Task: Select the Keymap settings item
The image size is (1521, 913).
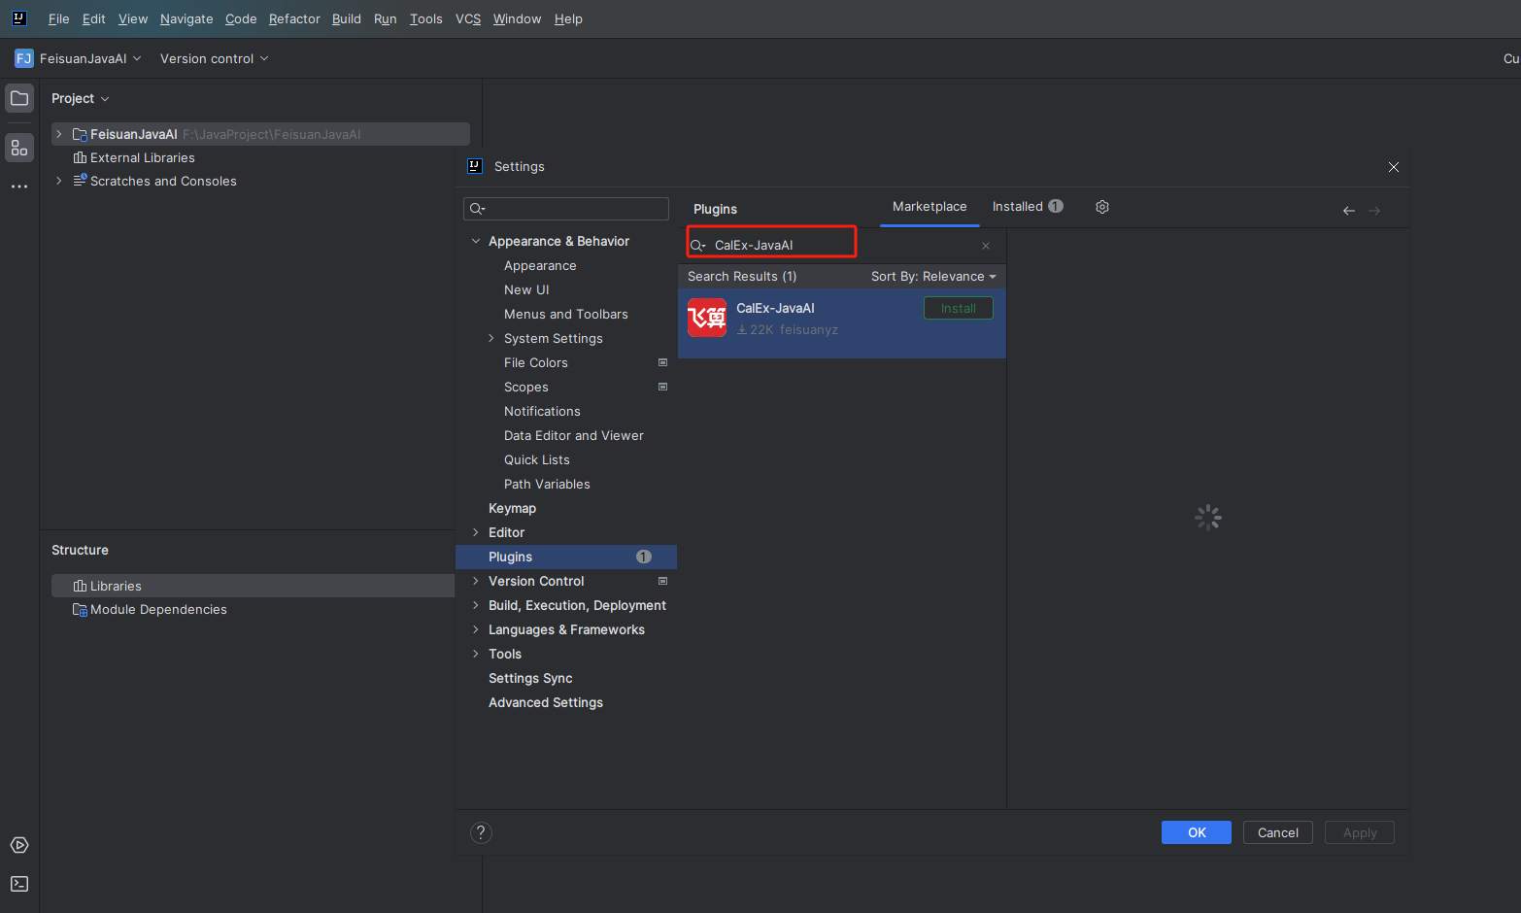Action: [512, 508]
